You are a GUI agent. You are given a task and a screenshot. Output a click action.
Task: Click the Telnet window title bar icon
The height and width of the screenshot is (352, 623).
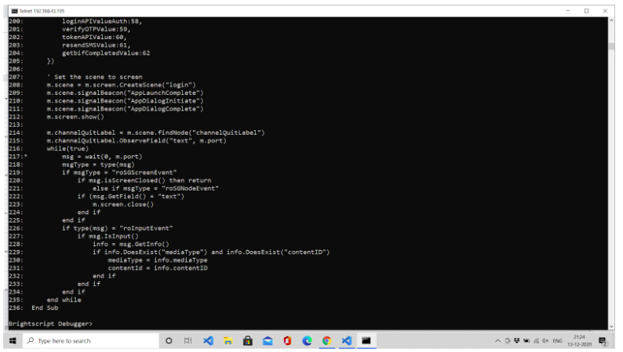click(x=14, y=11)
